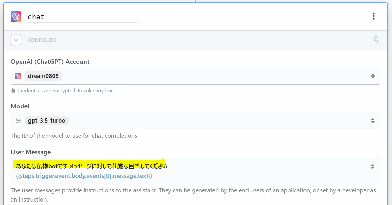Open the three-dot step options menu
The width and height of the screenshot is (392, 205).
[x=374, y=16]
